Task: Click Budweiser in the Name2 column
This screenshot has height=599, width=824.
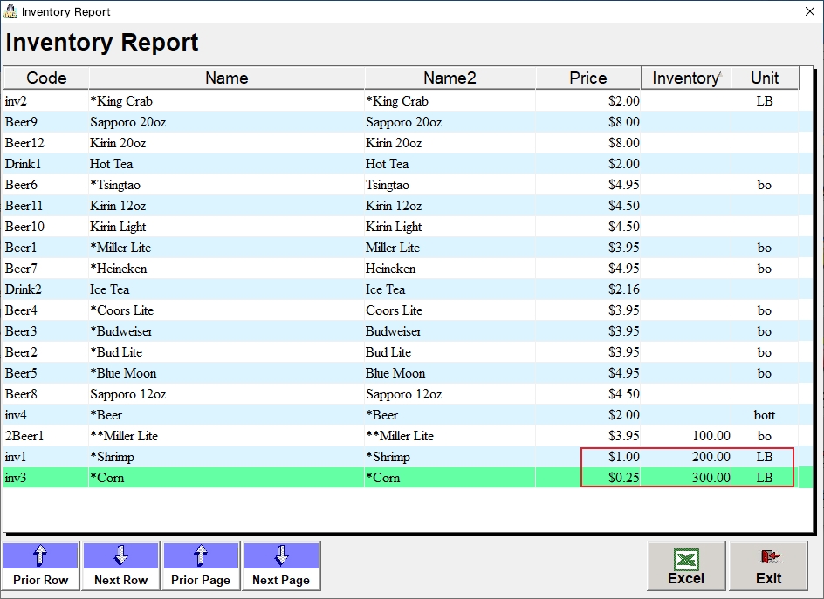Action: coord(450,331)
